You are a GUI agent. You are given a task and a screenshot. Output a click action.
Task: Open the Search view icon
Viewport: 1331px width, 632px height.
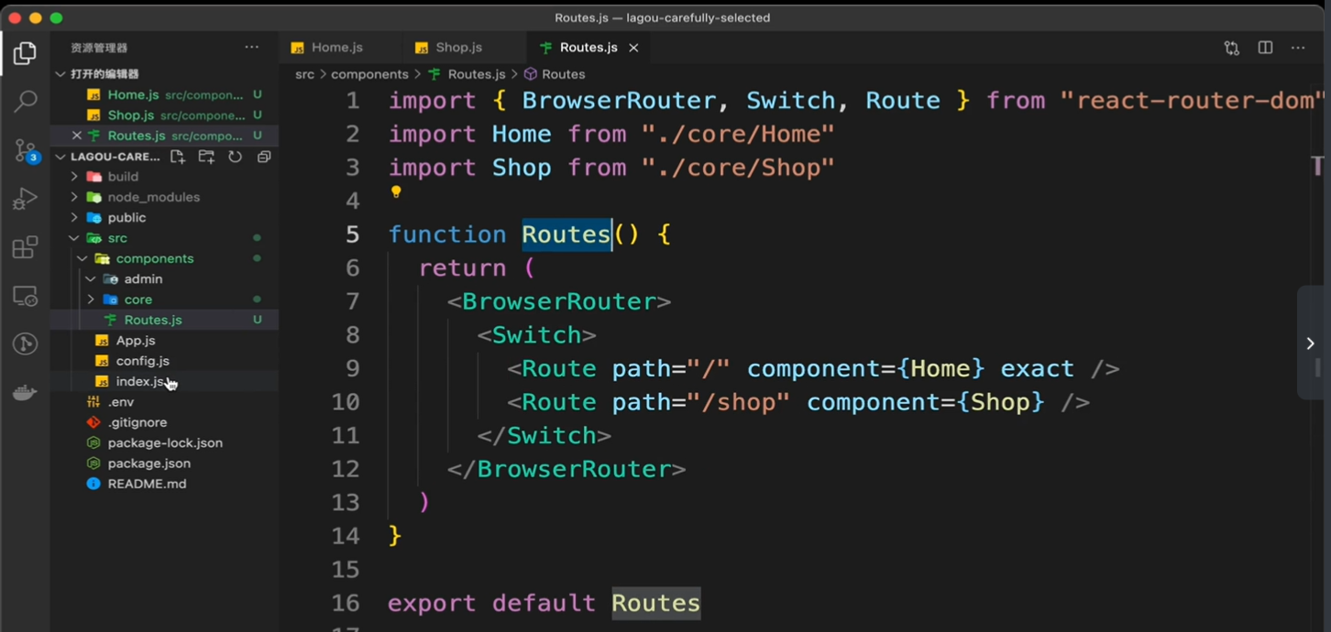[25, 101]
